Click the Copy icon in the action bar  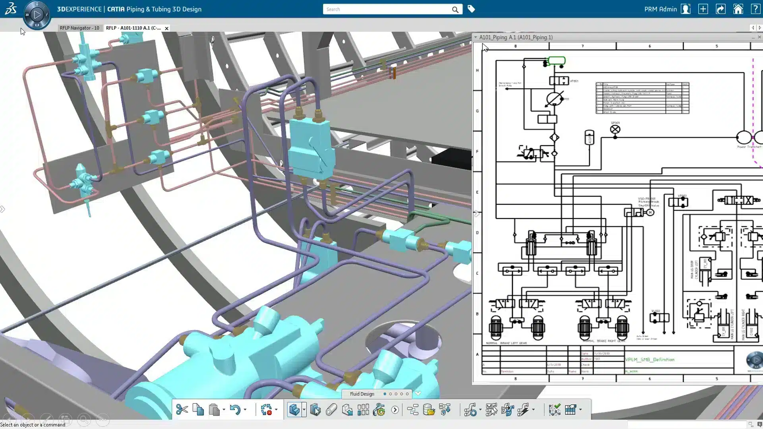click(x=198, y=410)
